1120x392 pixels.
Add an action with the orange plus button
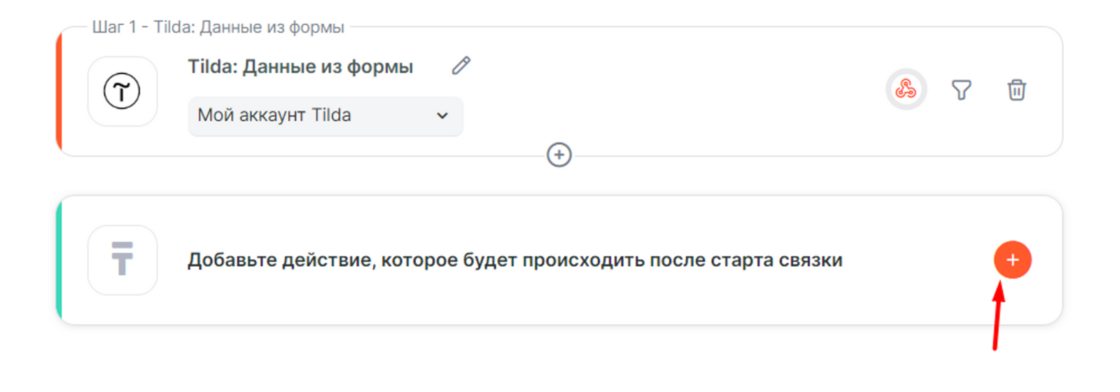point(1012,260)
